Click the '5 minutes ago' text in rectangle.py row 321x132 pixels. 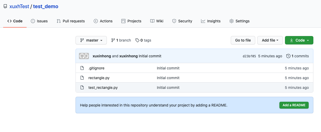[x=297, y=78]
